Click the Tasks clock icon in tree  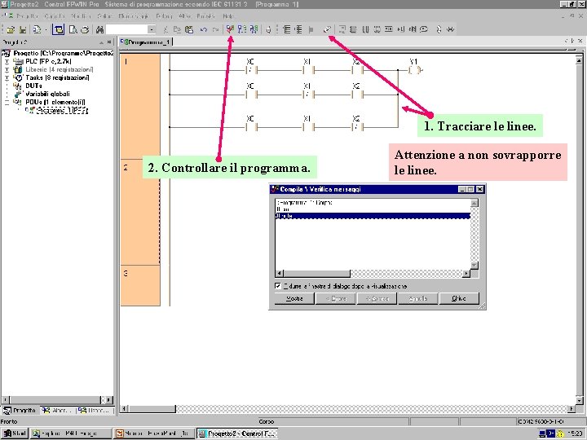pyautogui.click(x=18, y=78)
